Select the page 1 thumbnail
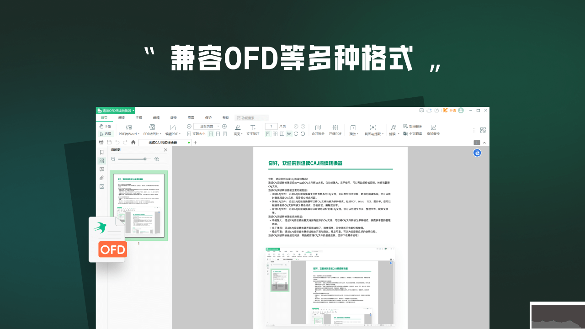 point(139,206)
